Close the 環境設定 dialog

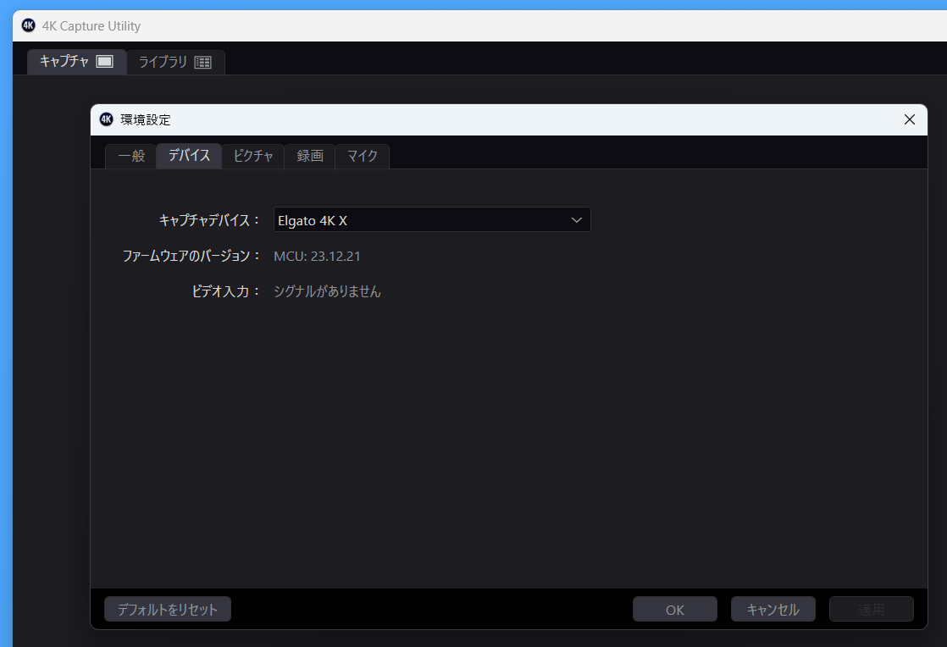(910, 119)
